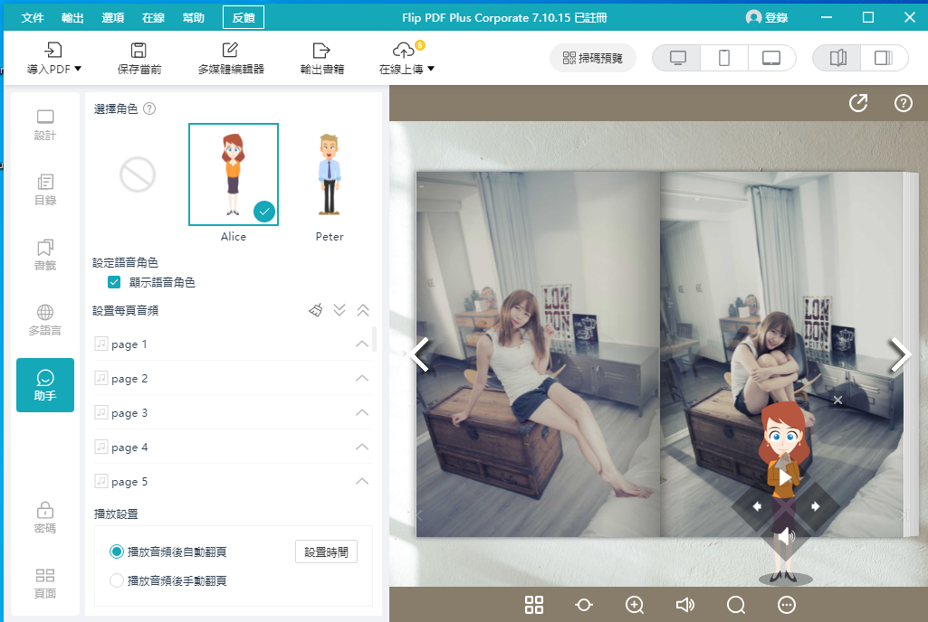Click the zoom in magnifier icon
The width and height of the screenshot is (928, 622).
click(635, 605)
